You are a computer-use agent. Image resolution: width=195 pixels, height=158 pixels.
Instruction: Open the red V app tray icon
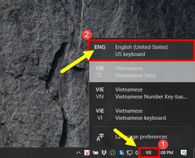point(87,153)
